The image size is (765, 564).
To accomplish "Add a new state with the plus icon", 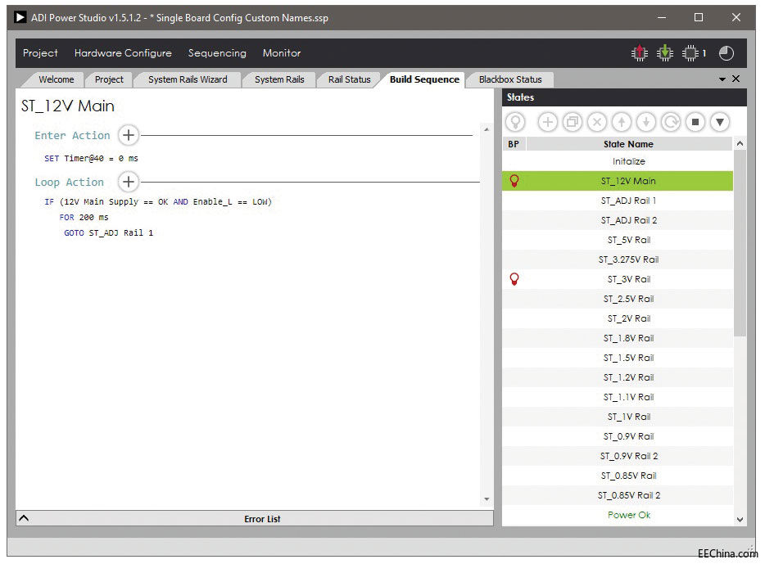I will pos(547,122).
